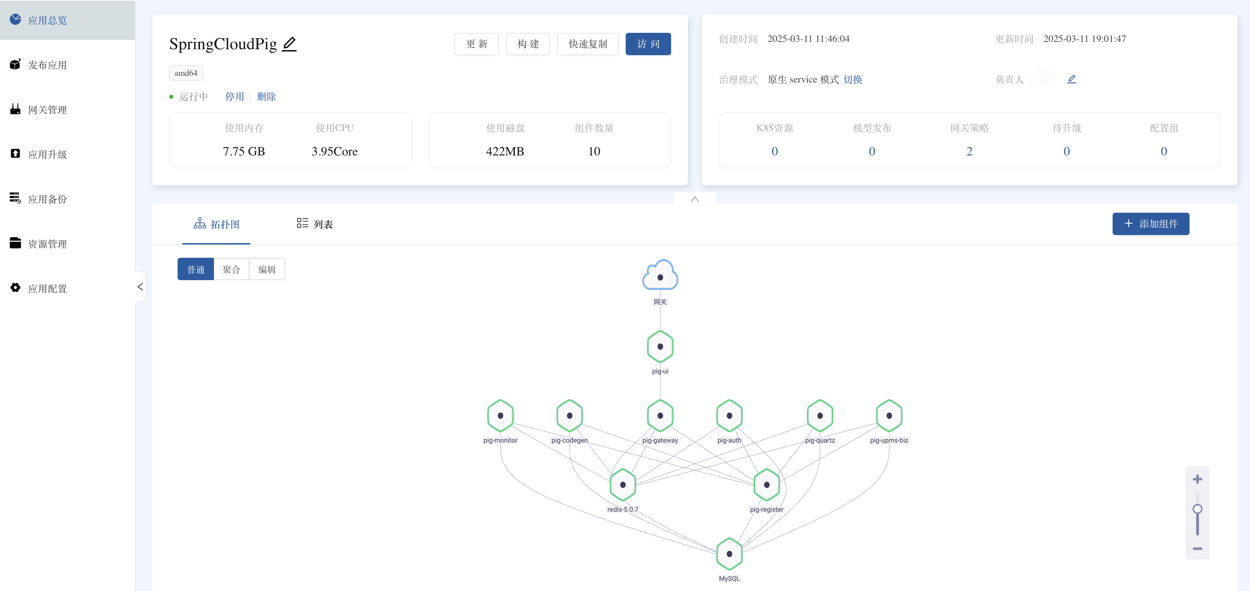Switch topology mode to 编辑
The width and height of the screenshot is (1250, 591).
pos(267,269)
